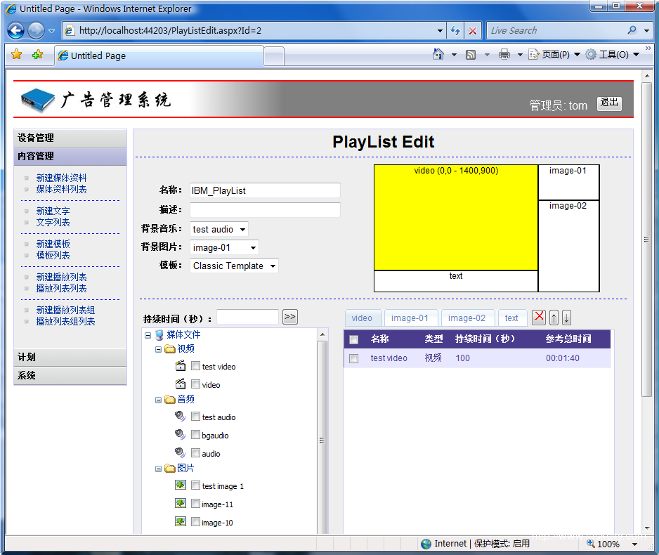This screenshot has height=555, width=659.
Task: Click the browser Back button
Action: [15, 30]
